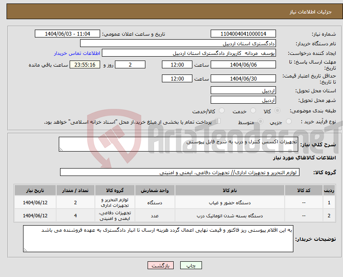
Task: Click the price validity date 1404/06/30
Action: pos(243,78)
